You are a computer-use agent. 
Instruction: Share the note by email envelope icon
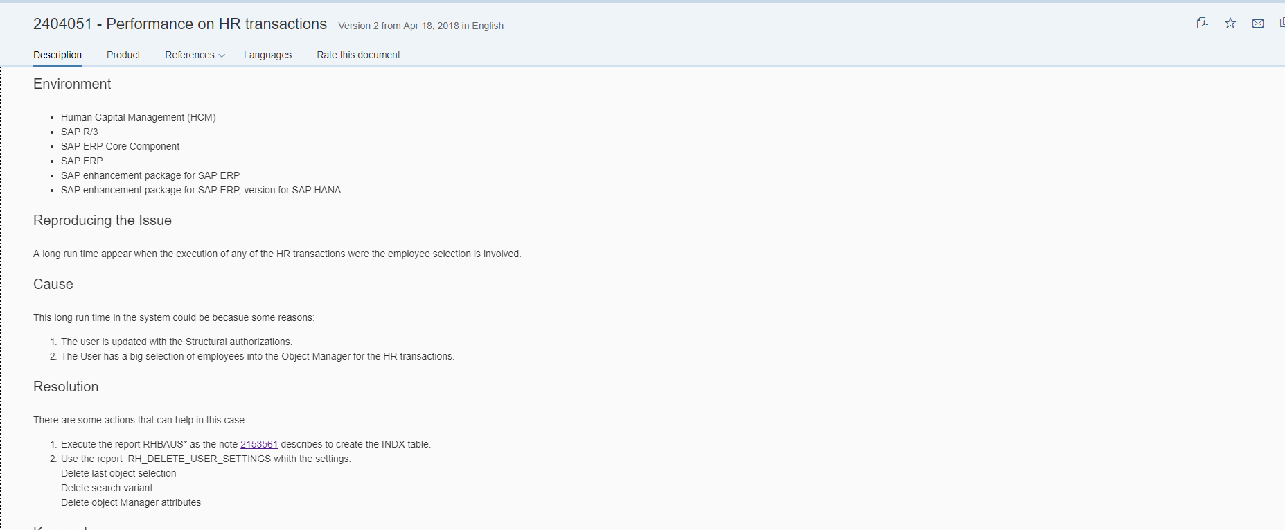tap(1258, 24)
